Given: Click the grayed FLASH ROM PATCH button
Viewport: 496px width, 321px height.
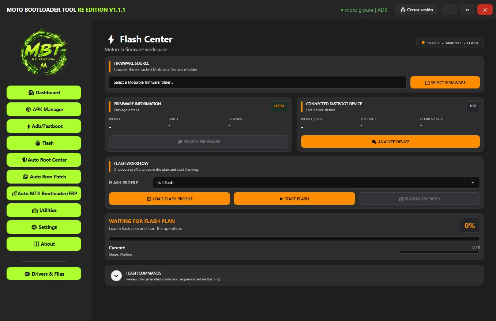Looking at the screenshot, I should tap(419, 199).
